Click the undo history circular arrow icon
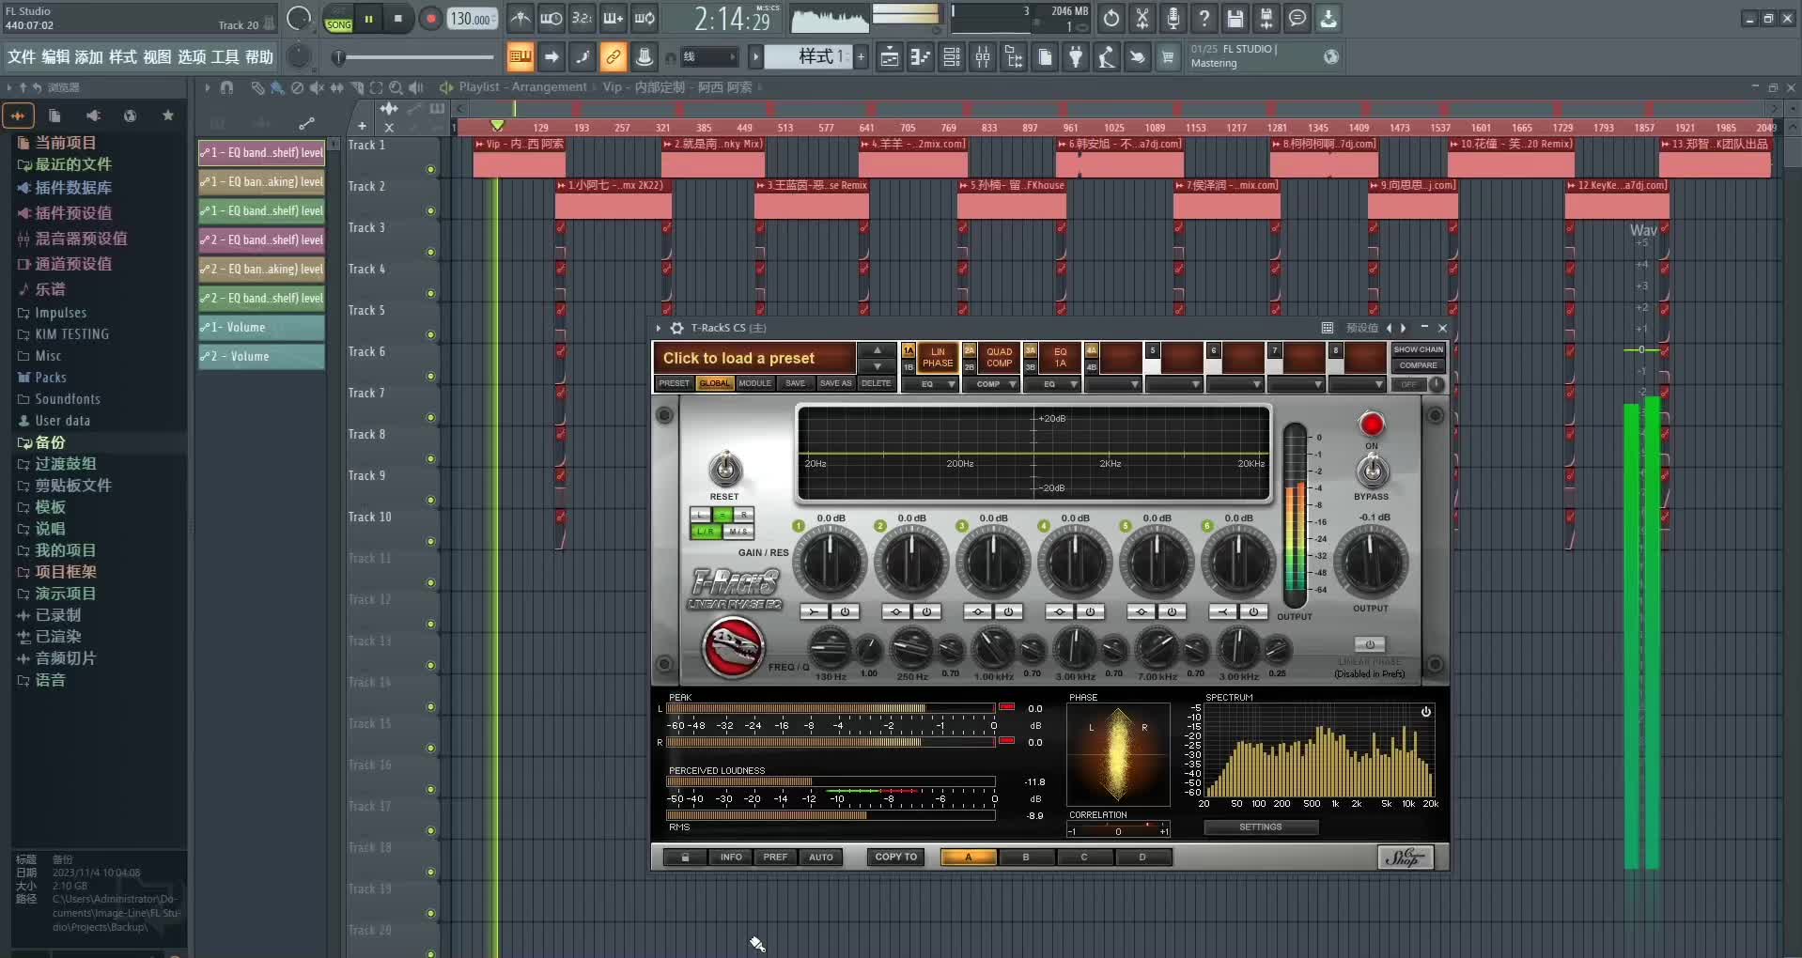The width and height of the screenshot is (1802, 958). click(1111, 18)
